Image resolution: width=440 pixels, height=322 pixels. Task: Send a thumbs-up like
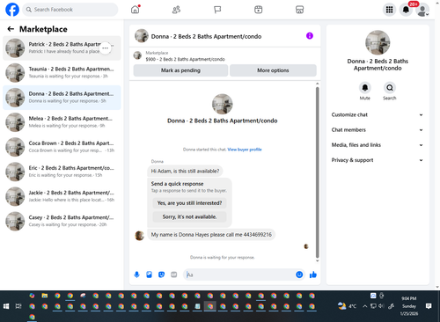pos(313,274)
